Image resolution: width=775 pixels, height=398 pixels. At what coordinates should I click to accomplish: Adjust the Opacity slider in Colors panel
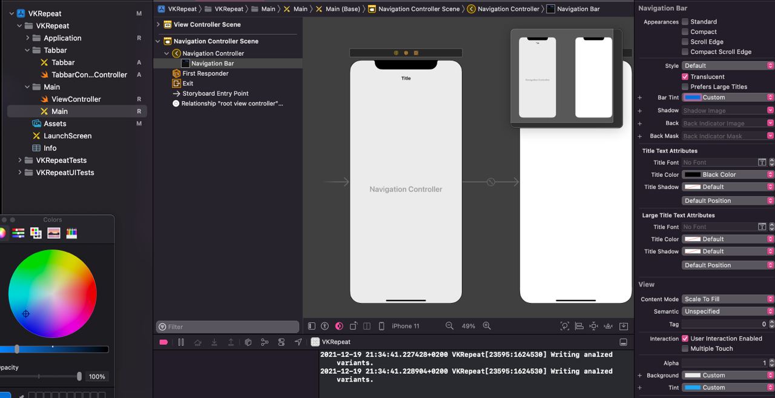click(x=39, y=376)
